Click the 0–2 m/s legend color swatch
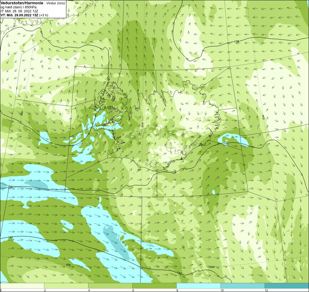 tap(22, 286)
